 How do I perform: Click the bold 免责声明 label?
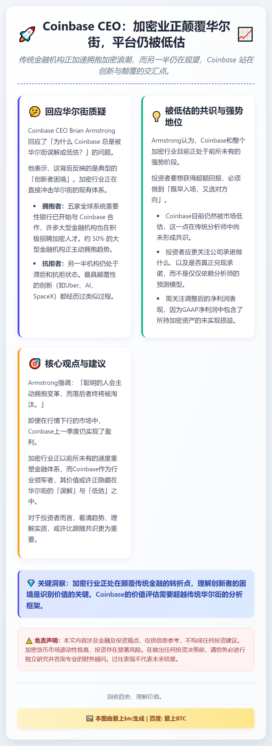click(47, 641)
